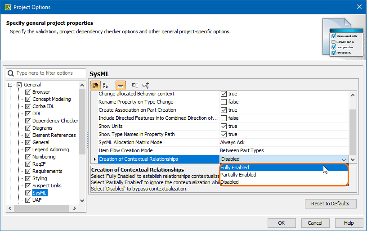Image resolution: width=367 pixels, height=231 pixels.
Task: Click the Creation of Contextual Relationships dropdown arrow
Action: (344, 159)
